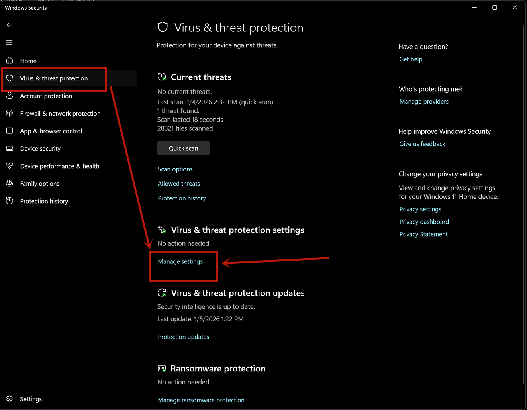Image resolution: width=527 pixels, height=410 pixels.
Task: Open Scan options link
Action: pyautogui.click(x=175, y=169)
